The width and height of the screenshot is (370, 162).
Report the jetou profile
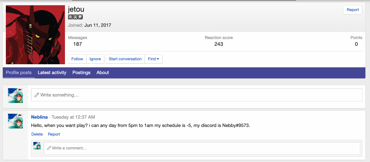pyautogui.click(x=353, y=10)
